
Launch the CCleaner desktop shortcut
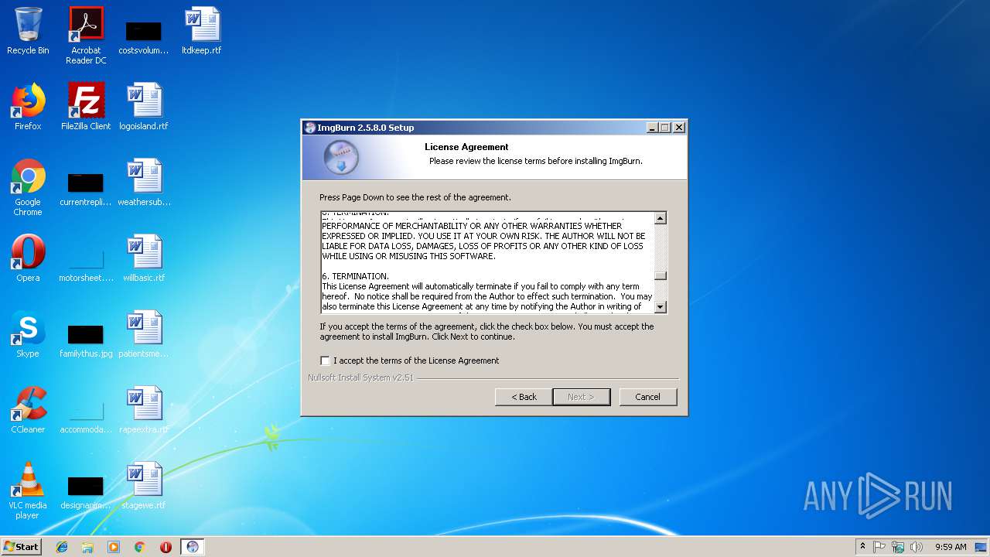coord(28,410)
